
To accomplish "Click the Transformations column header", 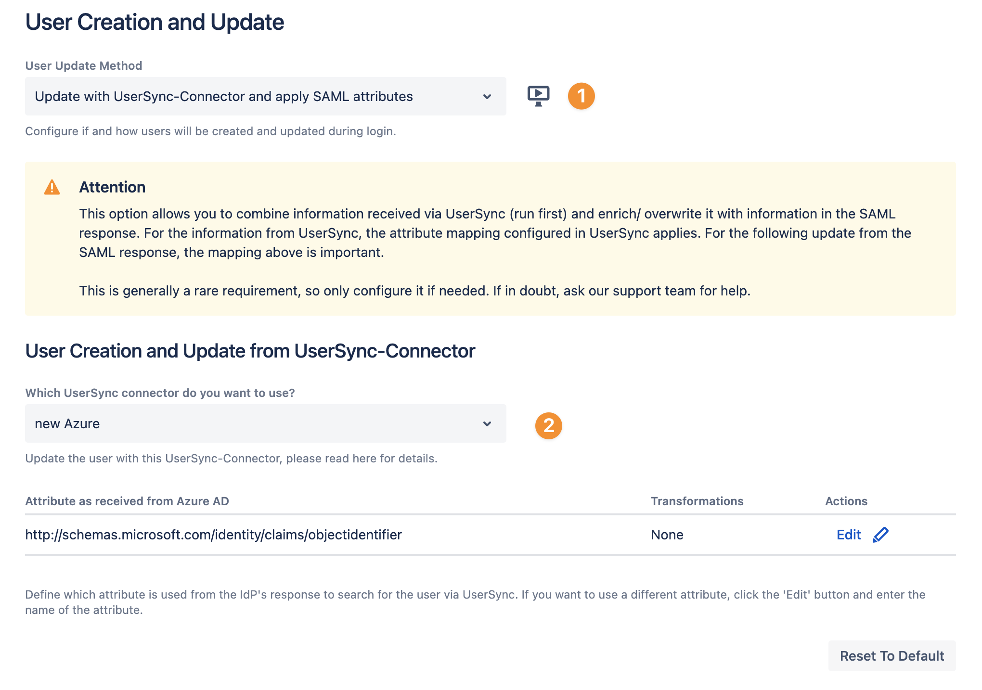I will click(x=697, y=501).
